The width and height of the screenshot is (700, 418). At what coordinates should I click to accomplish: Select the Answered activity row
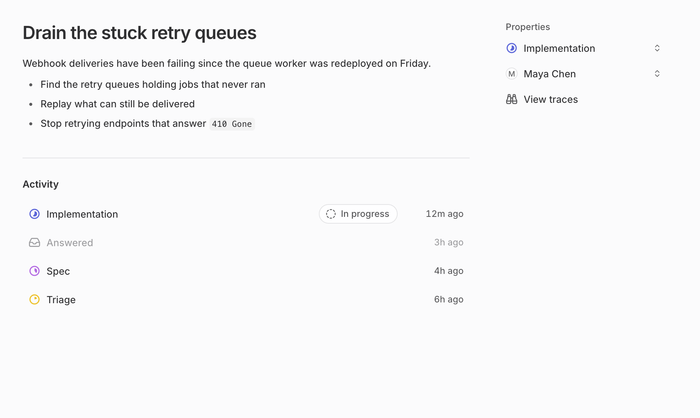click(246, 242)
